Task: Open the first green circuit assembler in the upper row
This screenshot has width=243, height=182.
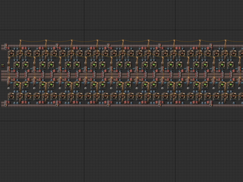Action: pos(17,65)
